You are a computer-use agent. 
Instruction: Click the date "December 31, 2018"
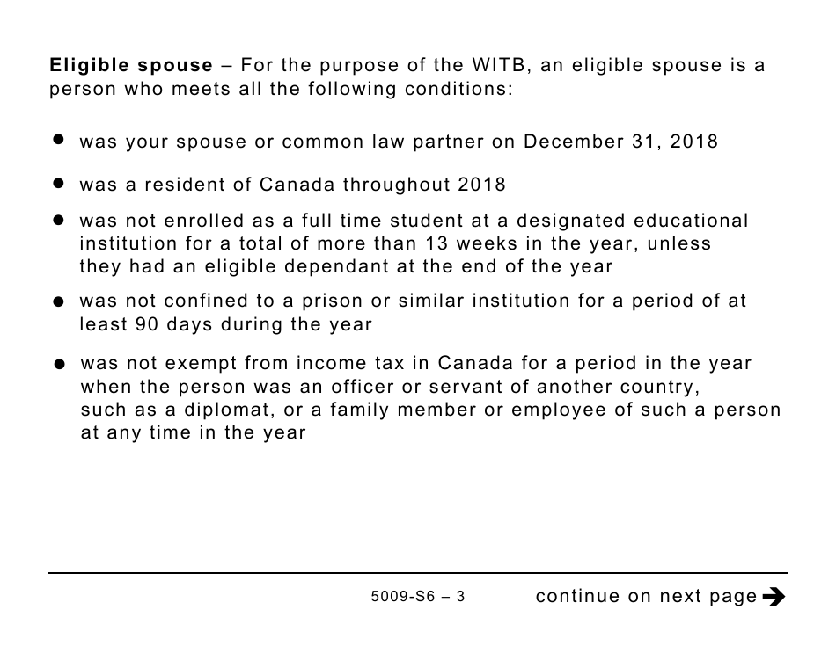coord(620,142)
